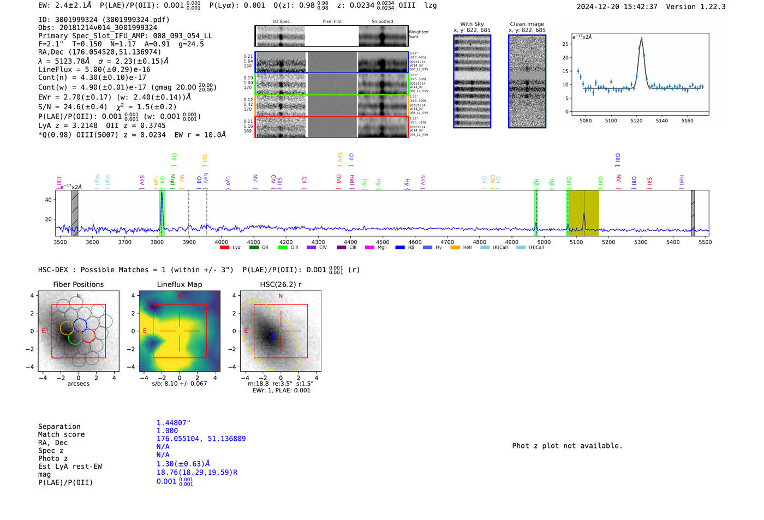The height and width of the screenshot is (520, 764).
Task: Click the blue fiber circle in Fiber Positions
Action: coord(80,325)
